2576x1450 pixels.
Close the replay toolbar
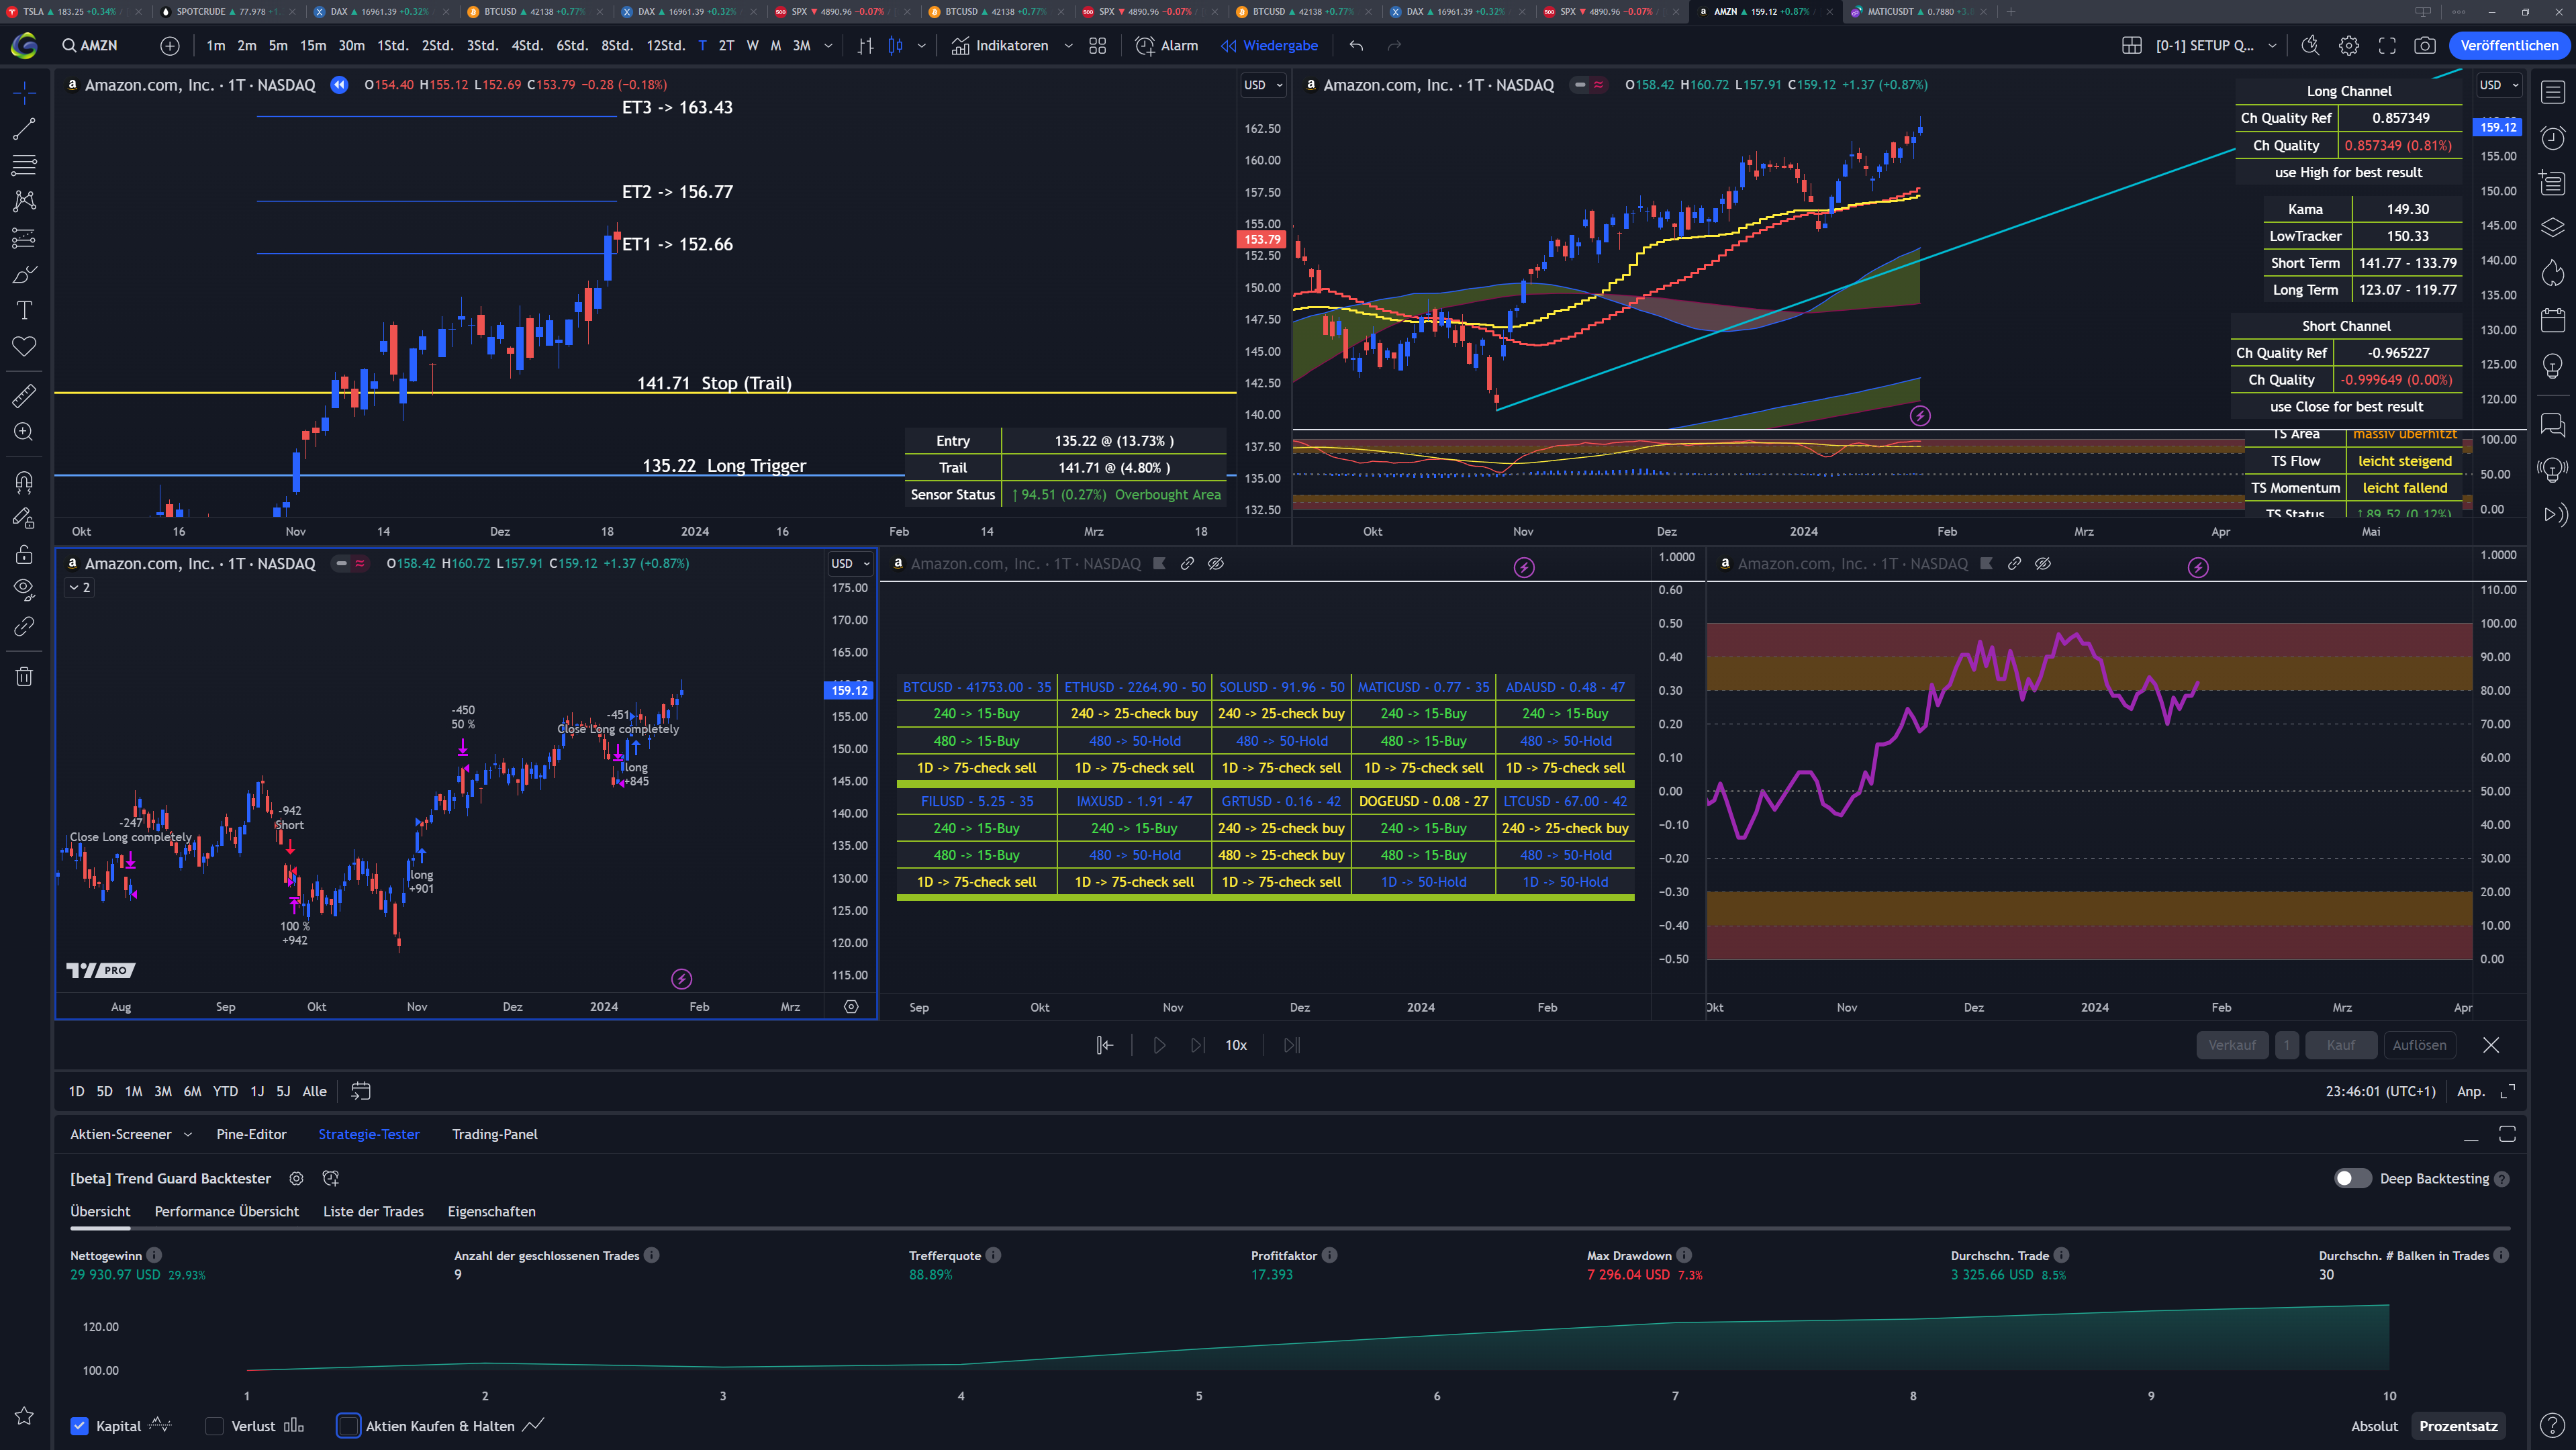click(2491, 1045)
